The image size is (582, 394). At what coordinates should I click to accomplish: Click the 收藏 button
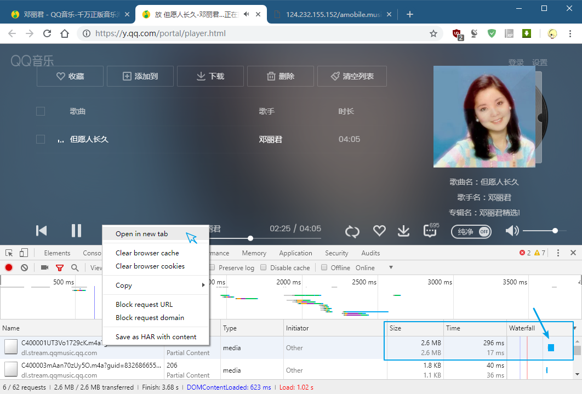tap(70, 76)
